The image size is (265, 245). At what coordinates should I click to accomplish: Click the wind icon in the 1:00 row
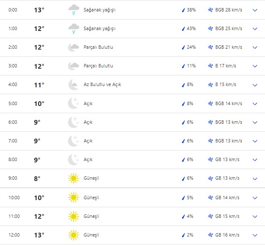(x=210, y=28)
